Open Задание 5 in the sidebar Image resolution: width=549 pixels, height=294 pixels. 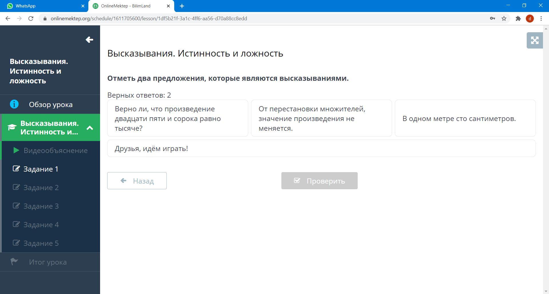[51, 243]
